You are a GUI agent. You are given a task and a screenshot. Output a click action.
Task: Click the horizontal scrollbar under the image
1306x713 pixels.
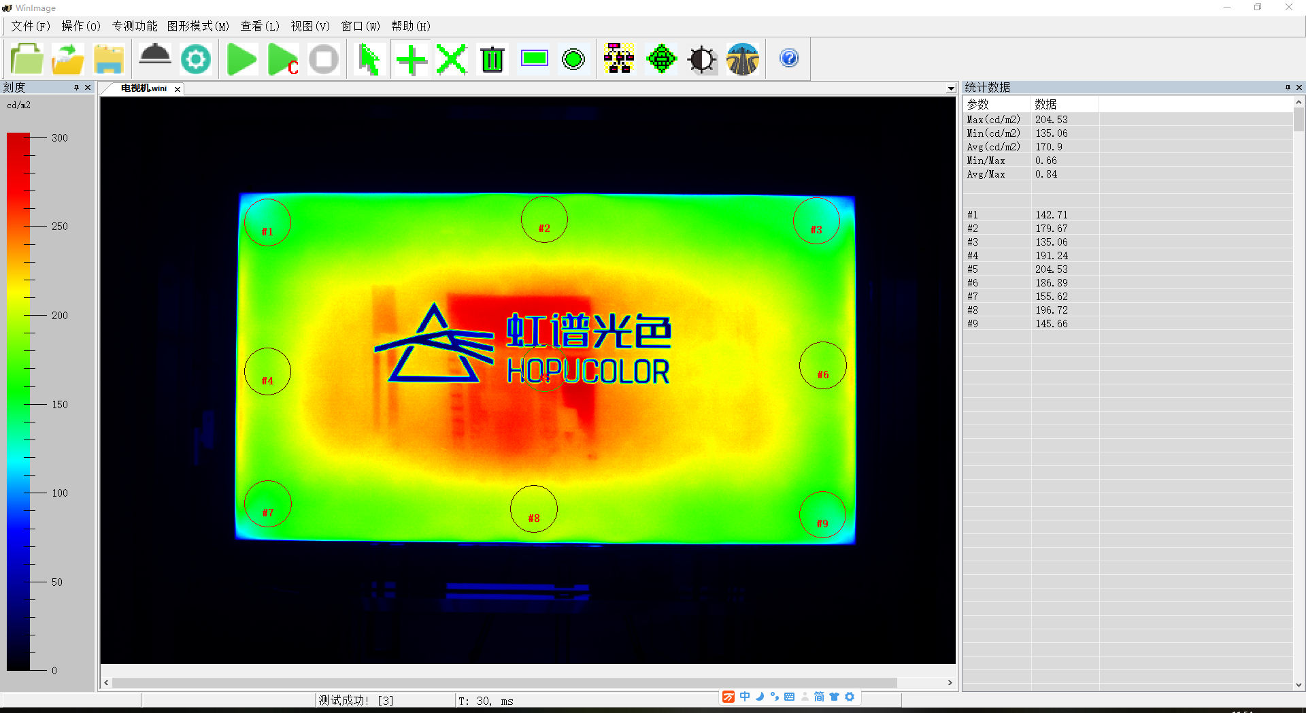pyautogui.click(x=505, y=682)
